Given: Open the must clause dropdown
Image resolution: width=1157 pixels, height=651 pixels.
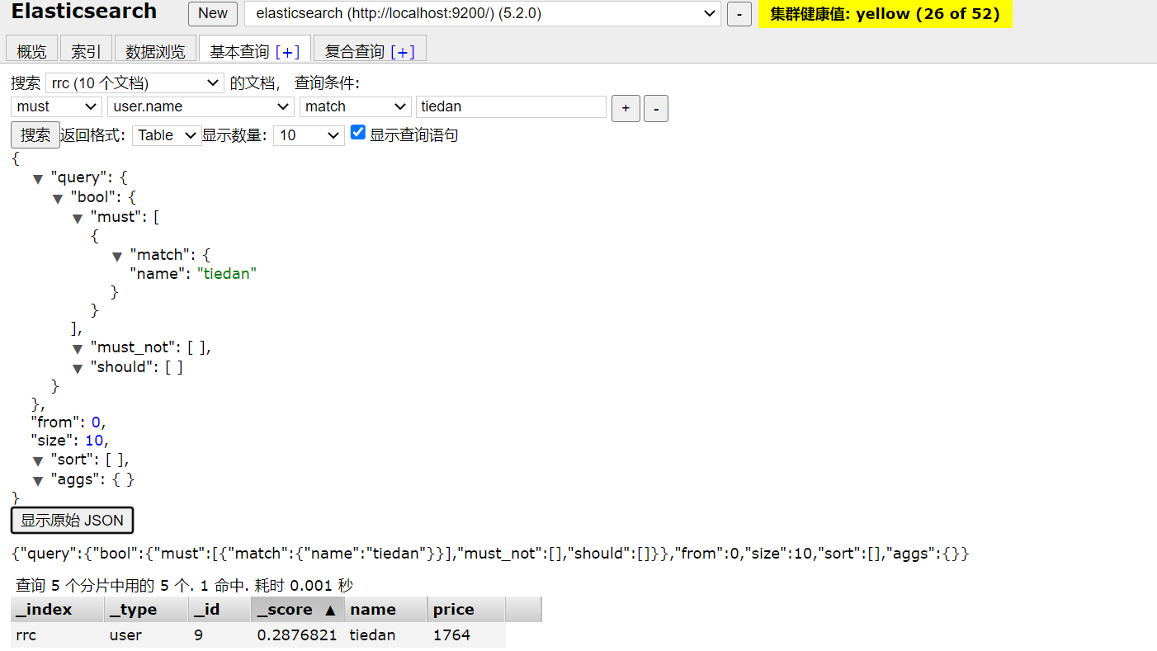Looking at the screenshot, I should pyautogui.click(x=56, y=106).
